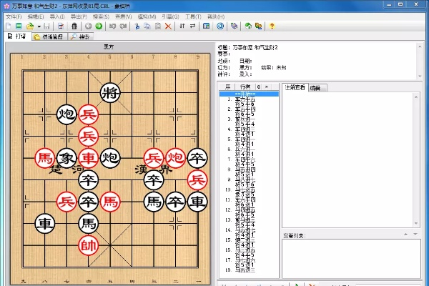The width and height of the screenshot is (429, 286).
Task: Click the grey back arrow icon
Action: click(87, 26)
